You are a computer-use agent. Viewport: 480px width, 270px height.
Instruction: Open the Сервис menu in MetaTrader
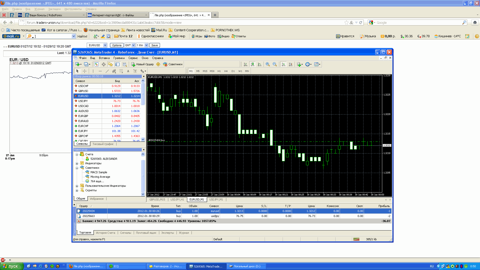[x=133, y=58]
